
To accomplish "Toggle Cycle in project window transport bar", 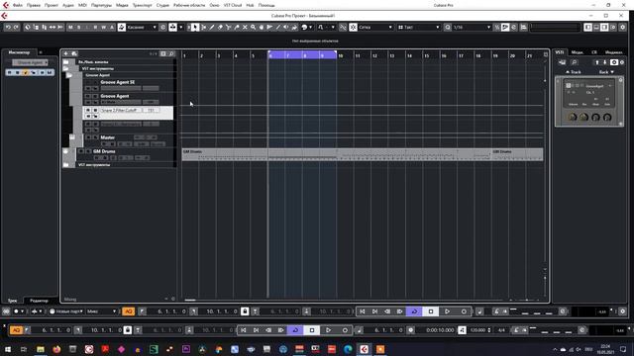I will (x=414, y=311).
